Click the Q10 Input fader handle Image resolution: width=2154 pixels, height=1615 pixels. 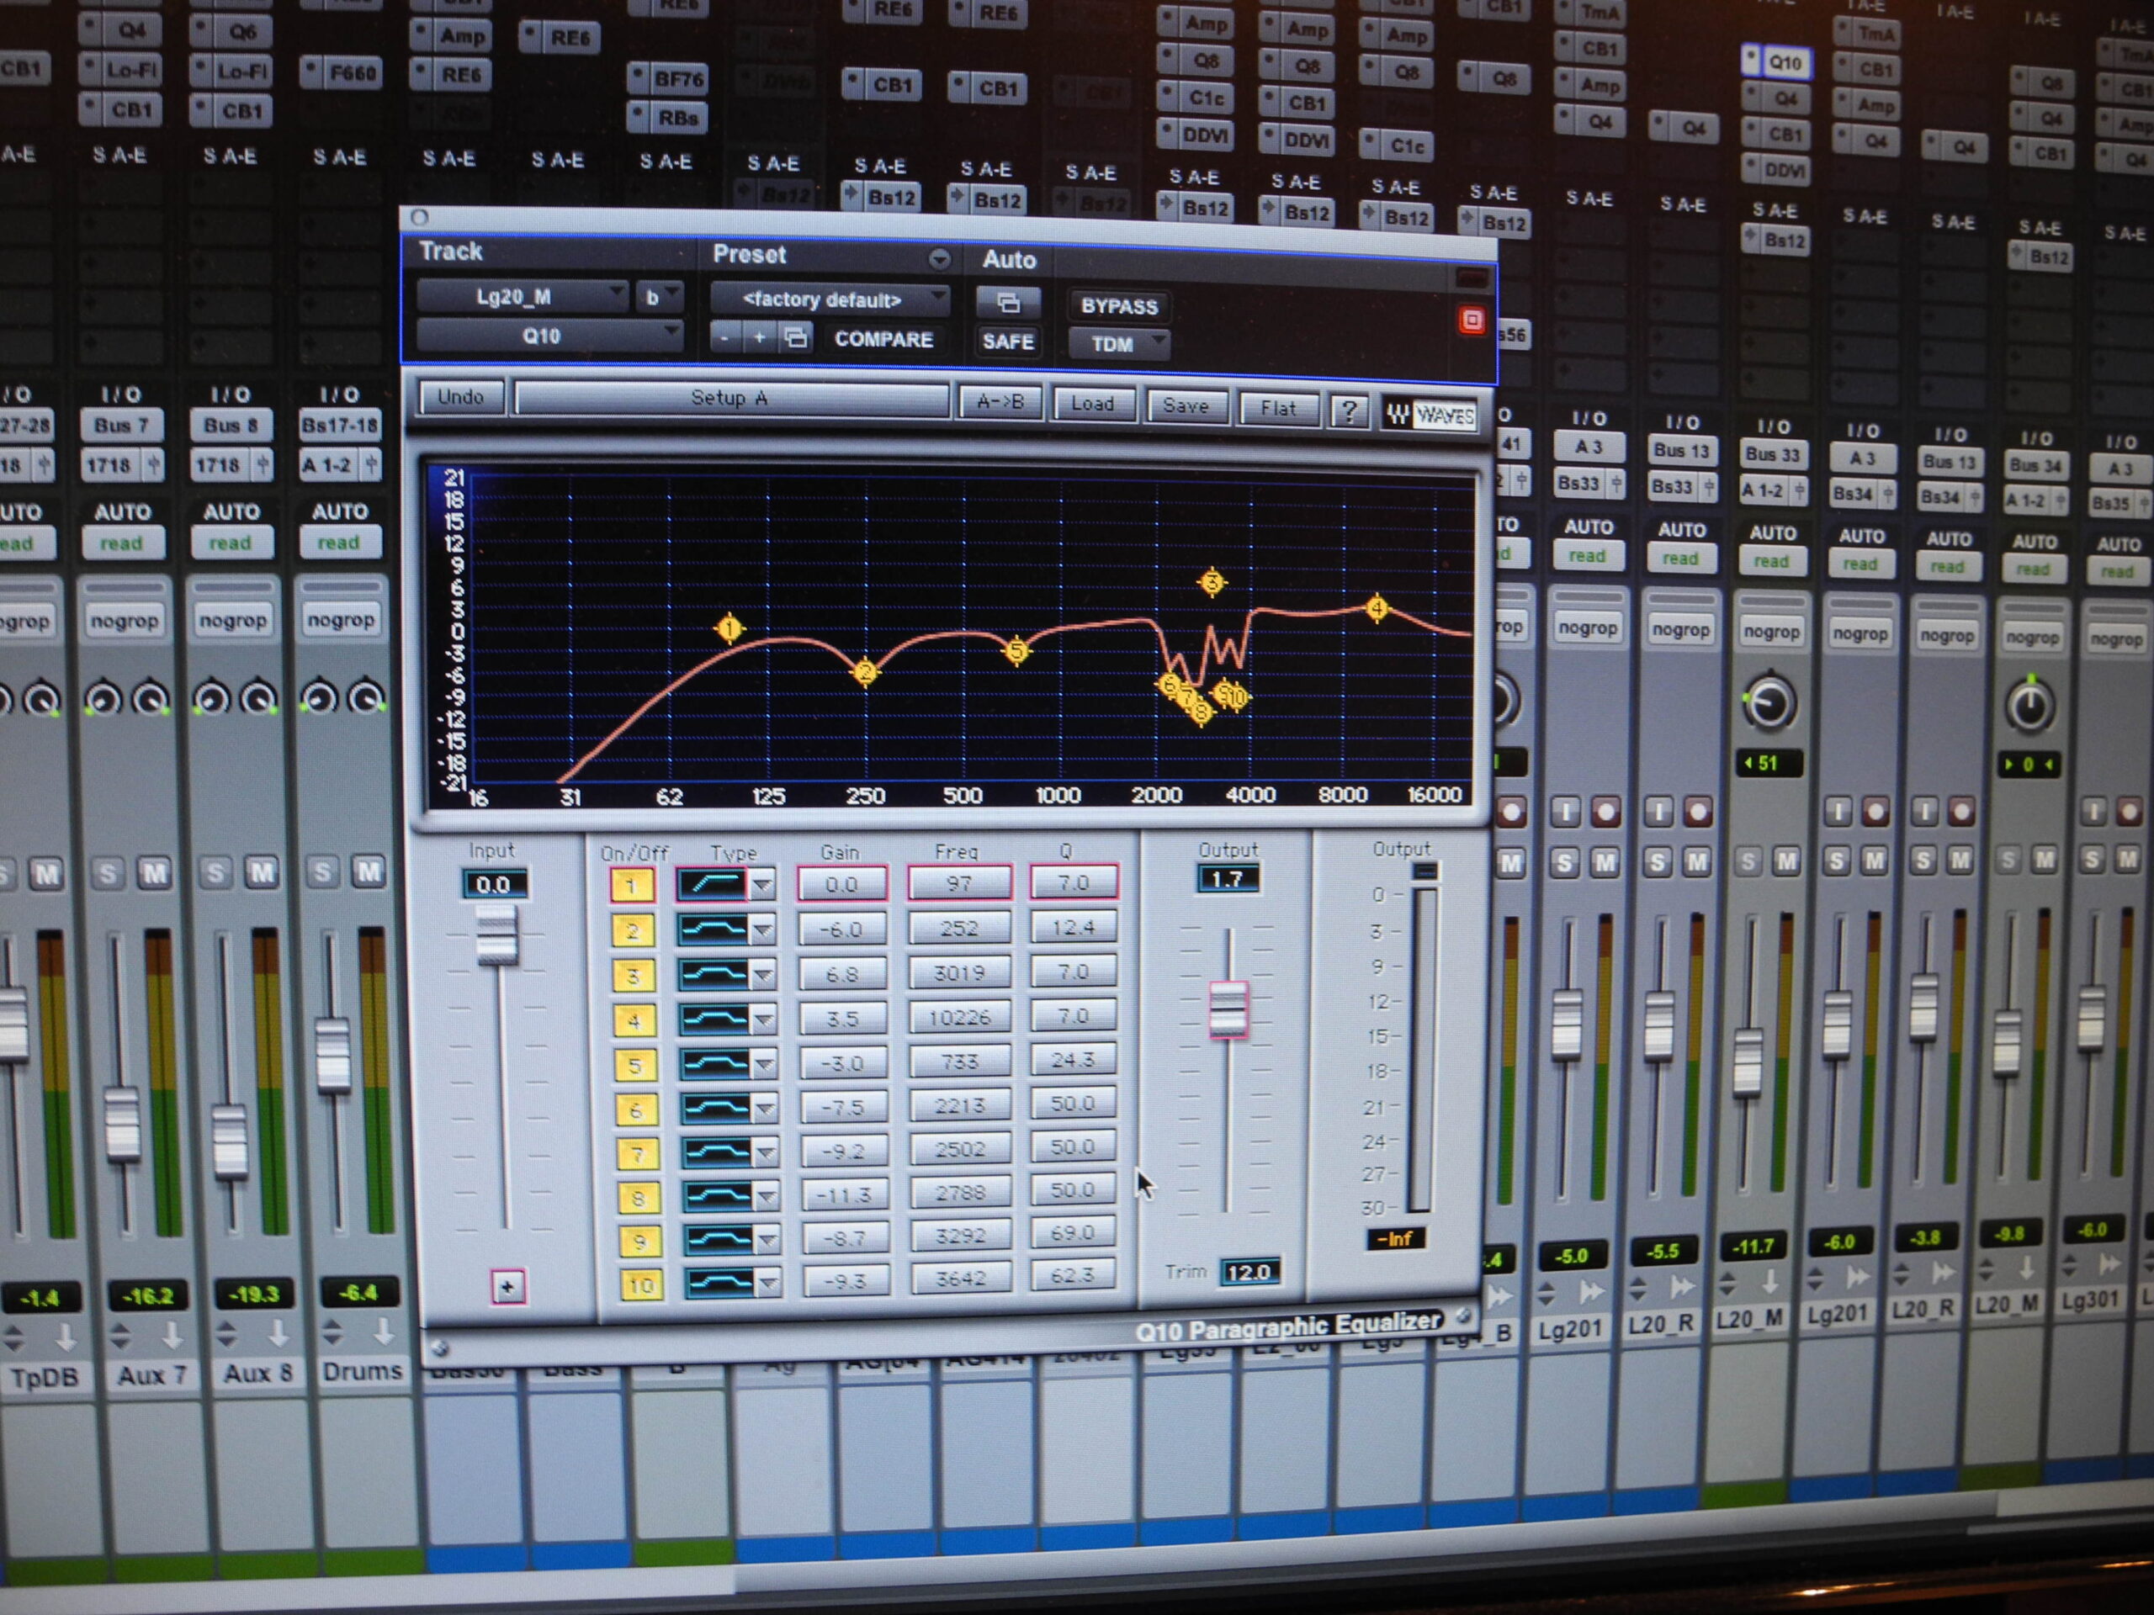click(496, 935)
